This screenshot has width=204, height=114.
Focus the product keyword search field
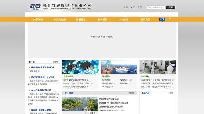[156, 7]
